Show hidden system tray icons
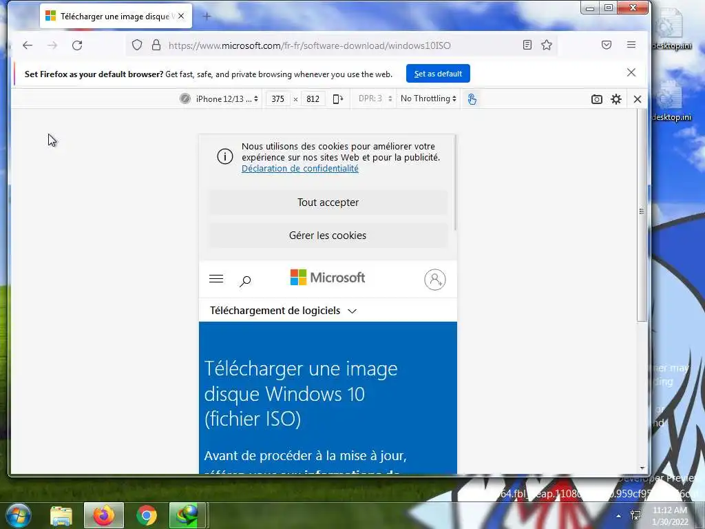 619,516
